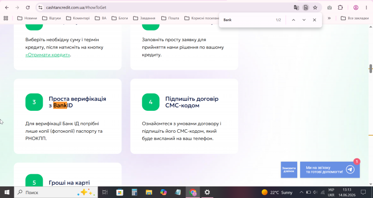The height and width of the screenshot is (198, 373).
Task: Switch input language УКР indicator
Action: (331, 192)
